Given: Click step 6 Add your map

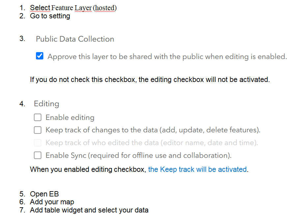Looking at the screenshot, I should [52, 202].
